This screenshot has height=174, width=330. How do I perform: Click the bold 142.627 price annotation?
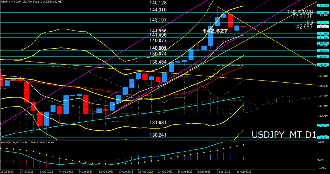click(215, 31)
